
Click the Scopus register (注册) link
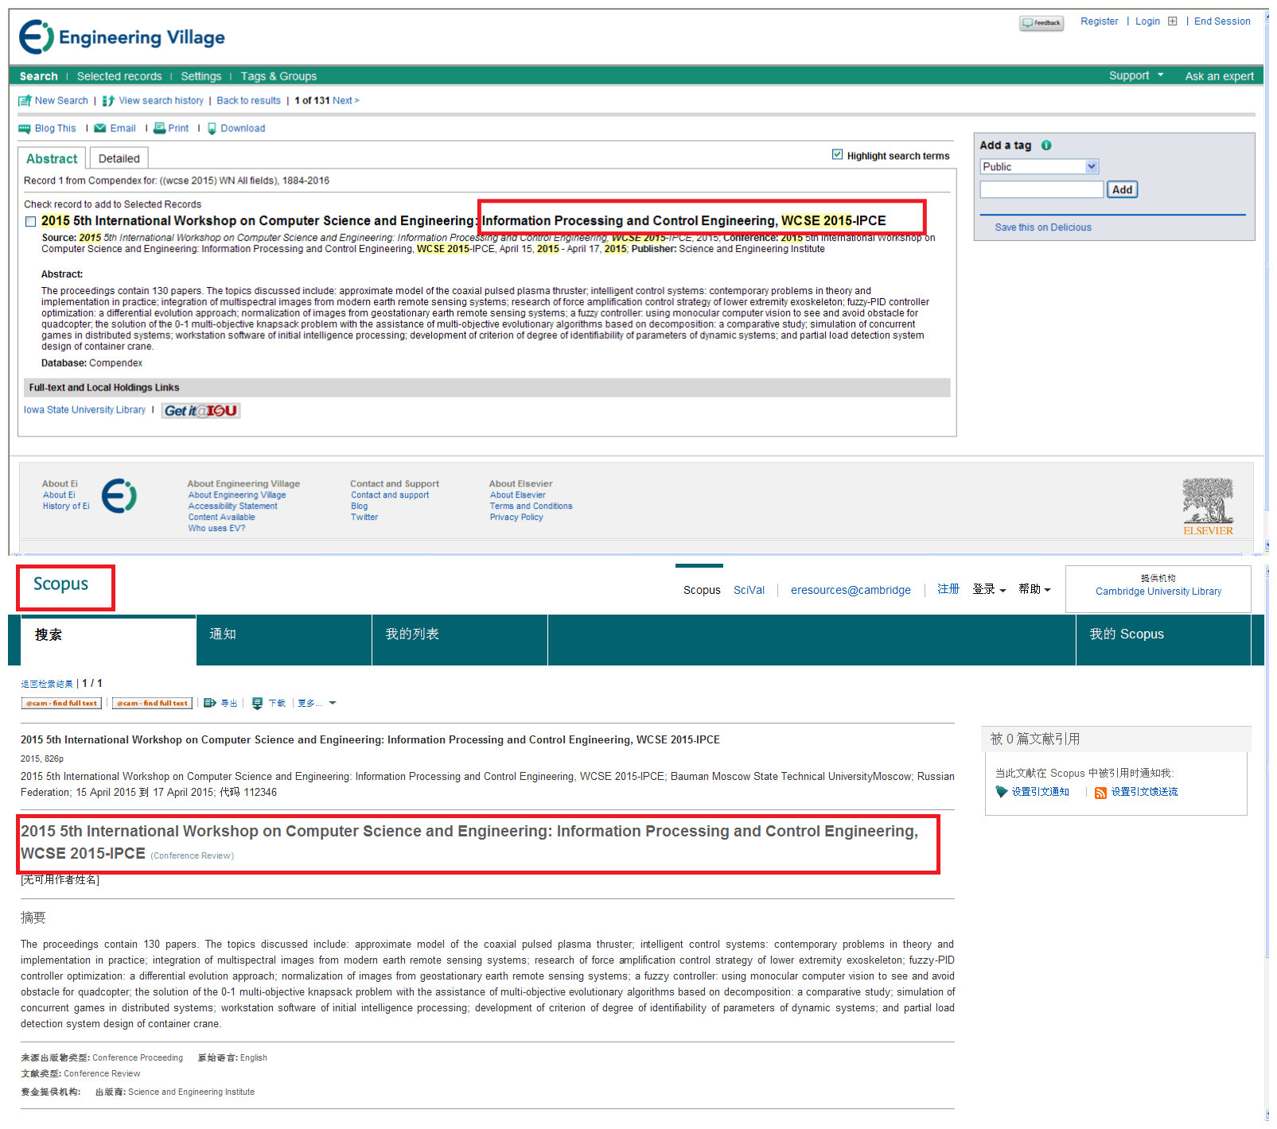coord(948,589)
